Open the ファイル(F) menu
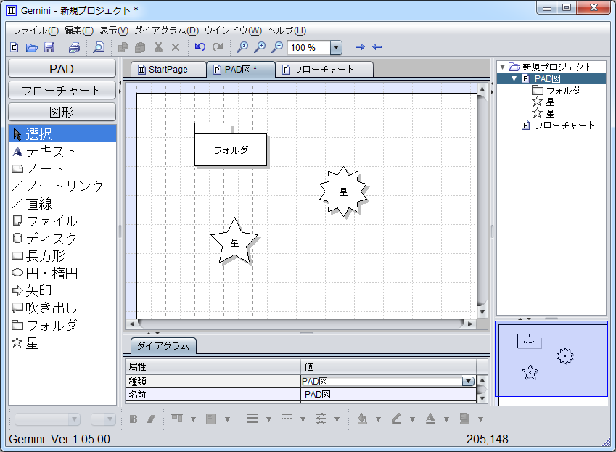The height and width of the screenshot is (452, 616). coord(36,30)
